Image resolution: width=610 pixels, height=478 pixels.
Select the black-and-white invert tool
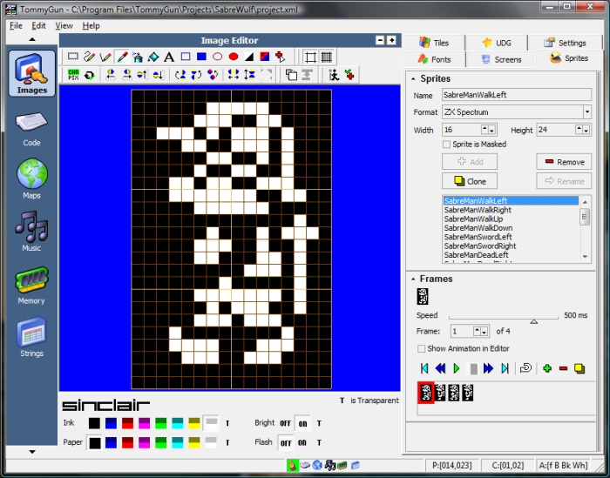249,57
